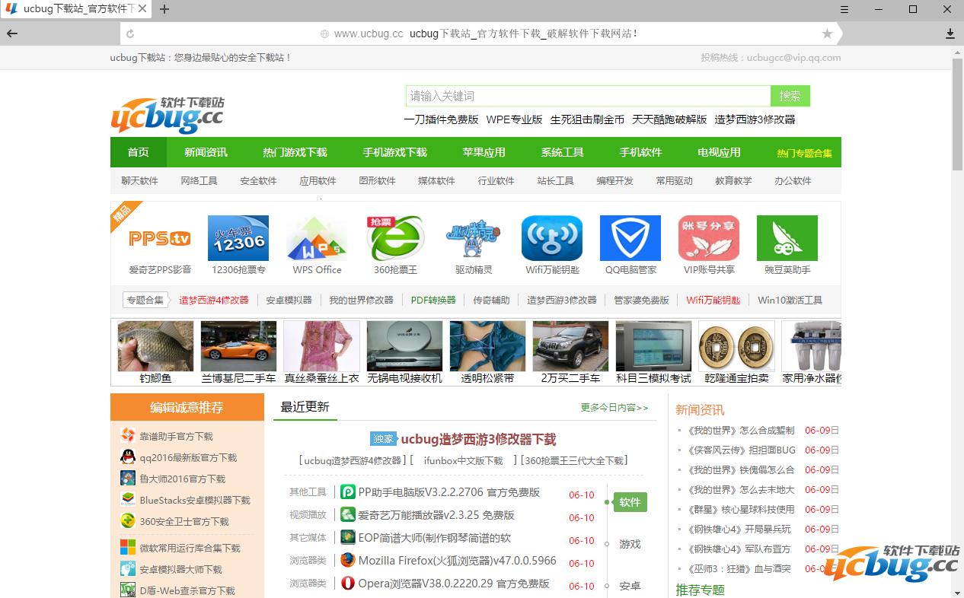964x598 pixels.
Task: Click the bookmark star in address bar
Action: point(827,33)
